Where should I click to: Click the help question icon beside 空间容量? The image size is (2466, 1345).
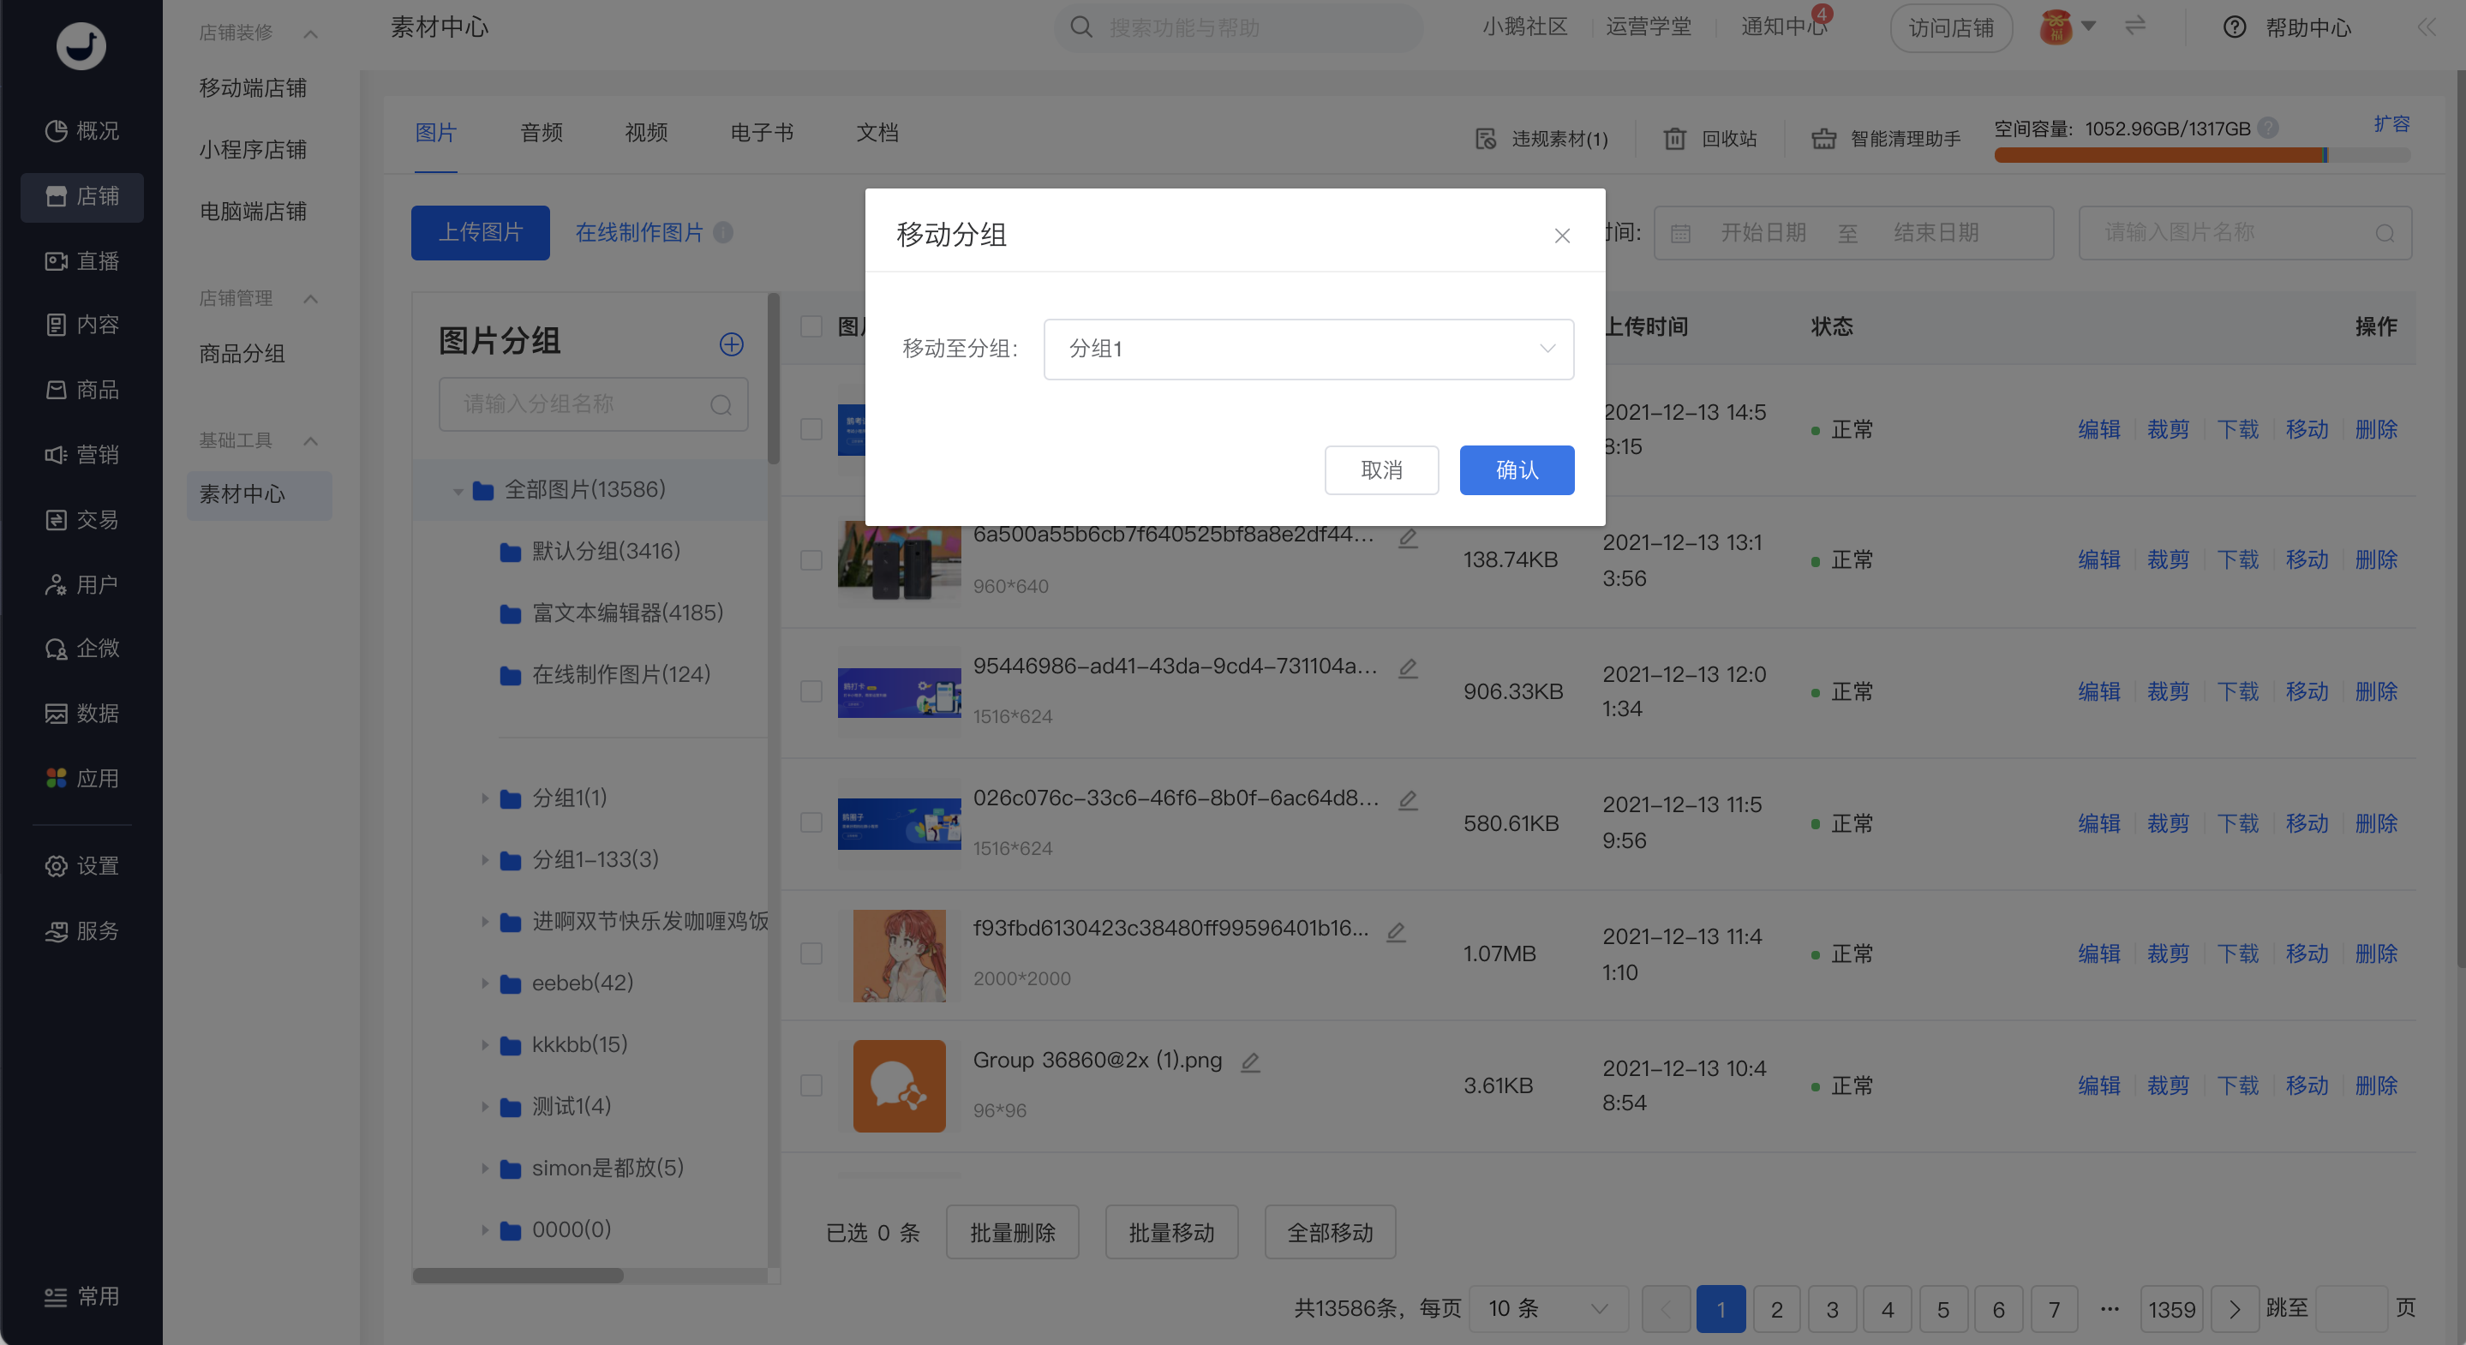pyautogui.click(x=2268, y=128)
